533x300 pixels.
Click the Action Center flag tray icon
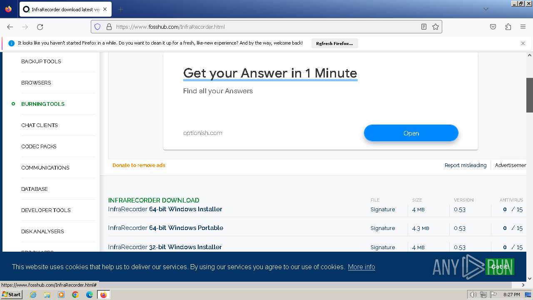[494, 295]
